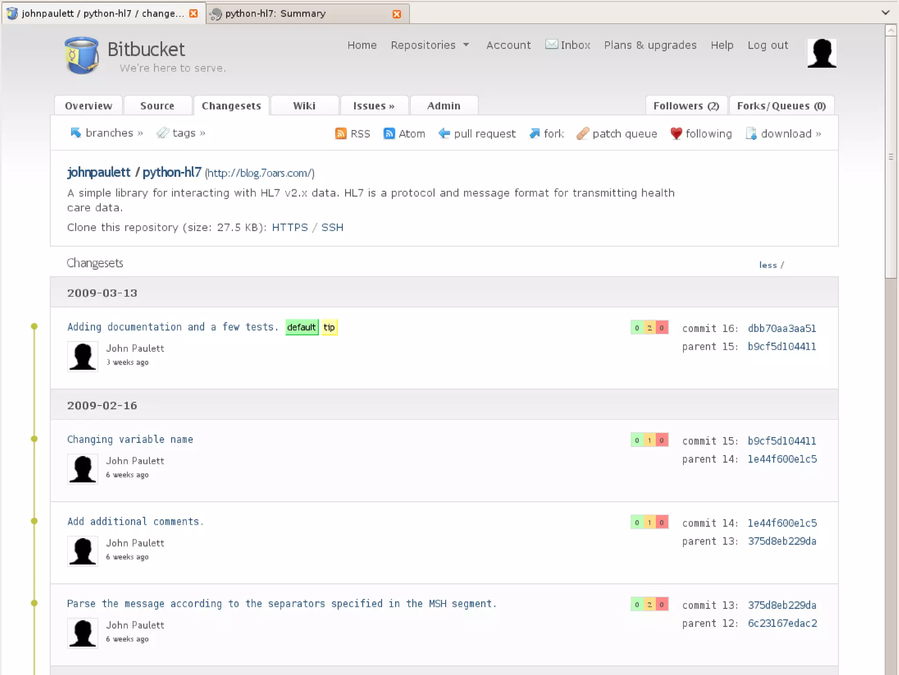Click author avatar on commit 15
This screenshot has width=899, height=675.
[x=83, y=469]
